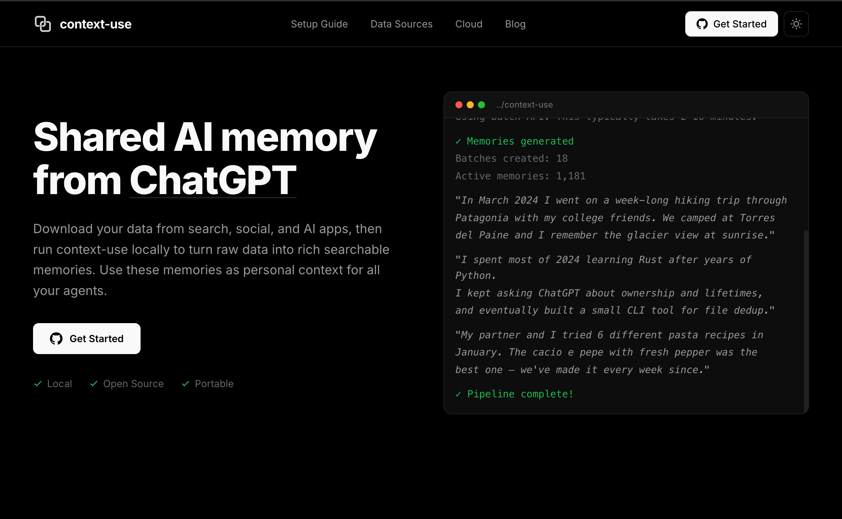The width and height of the screenshot is (842, 519).
Task: Click the pasta recipes memory quote
Action: pyautogui.click(x=609, y=352)
